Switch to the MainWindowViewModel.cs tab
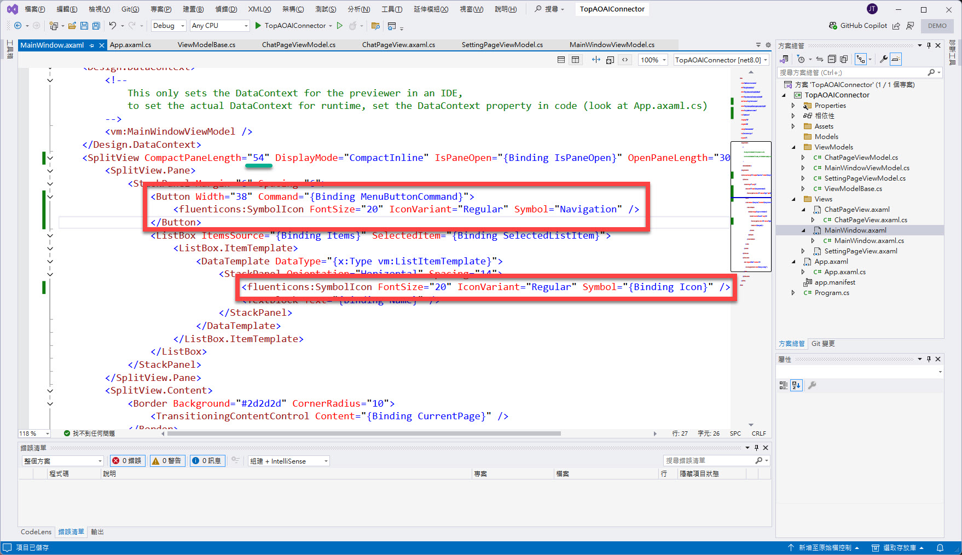The width and height of the screenshot is (962, 555). [x=612, y=45]
